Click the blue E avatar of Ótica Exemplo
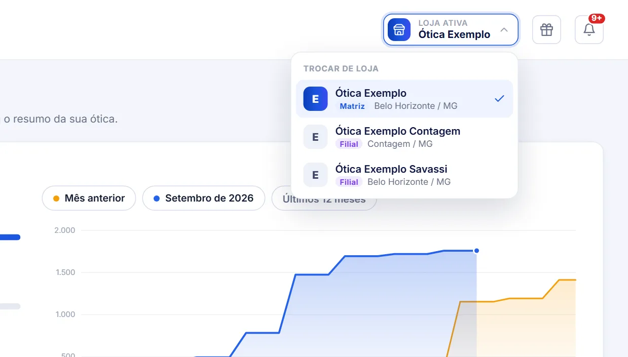628x357 pixels. pos(315,99)
